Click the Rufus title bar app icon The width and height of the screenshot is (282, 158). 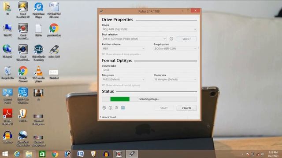pyautogui.click(x=101, y=11)
